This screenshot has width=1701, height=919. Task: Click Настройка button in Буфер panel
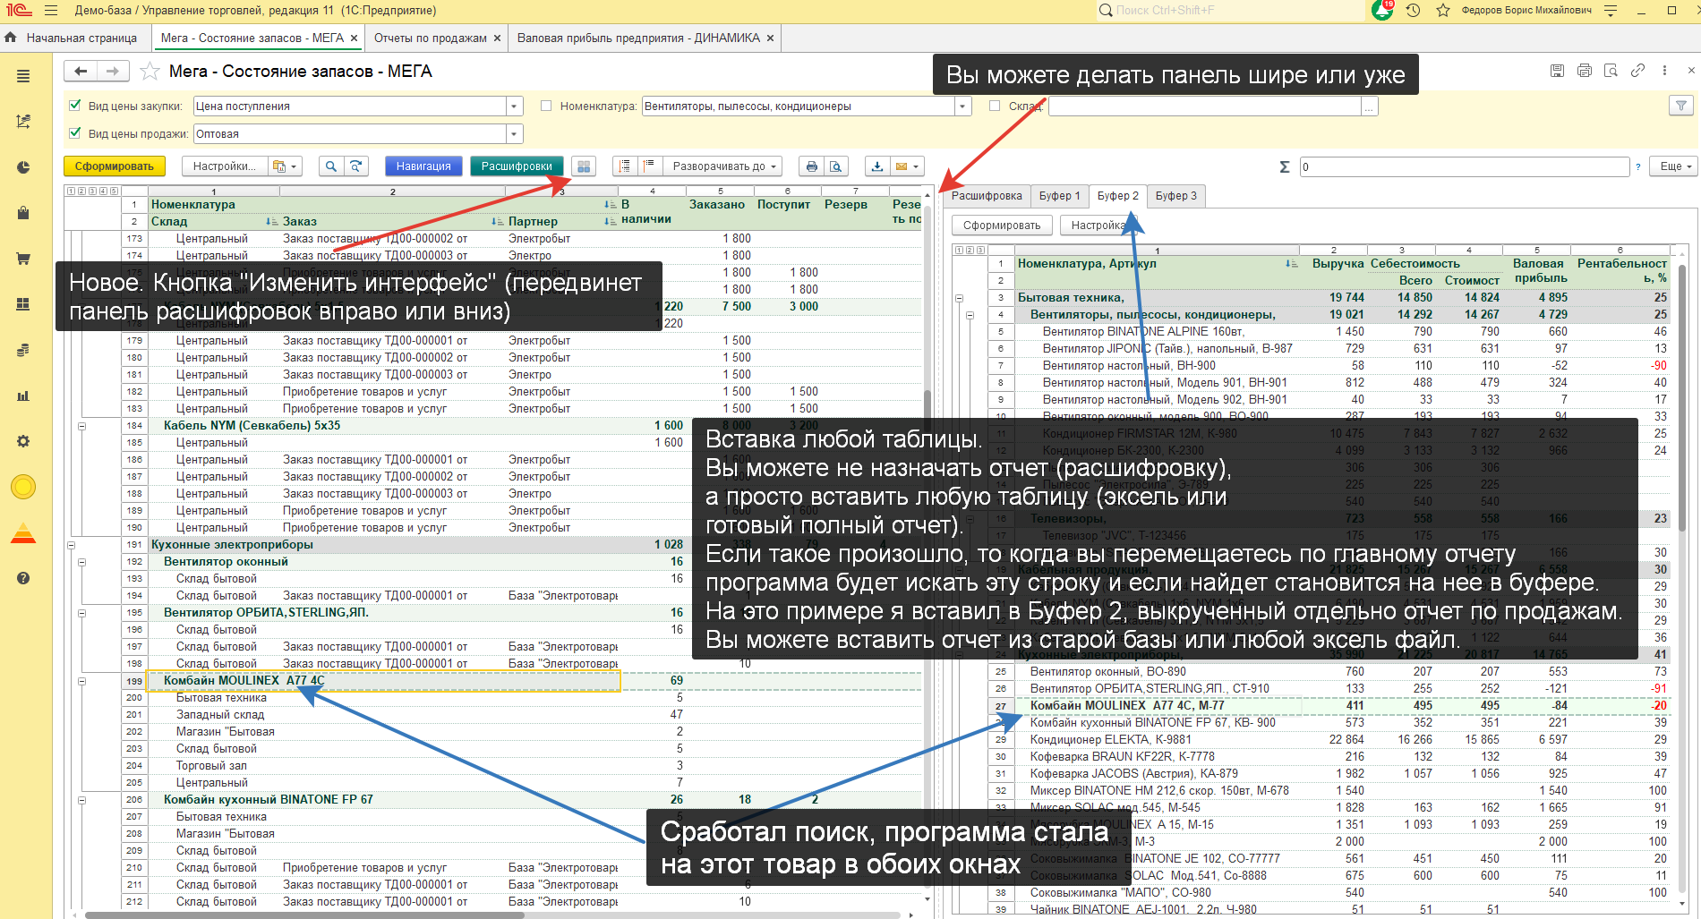point(1098,225)
